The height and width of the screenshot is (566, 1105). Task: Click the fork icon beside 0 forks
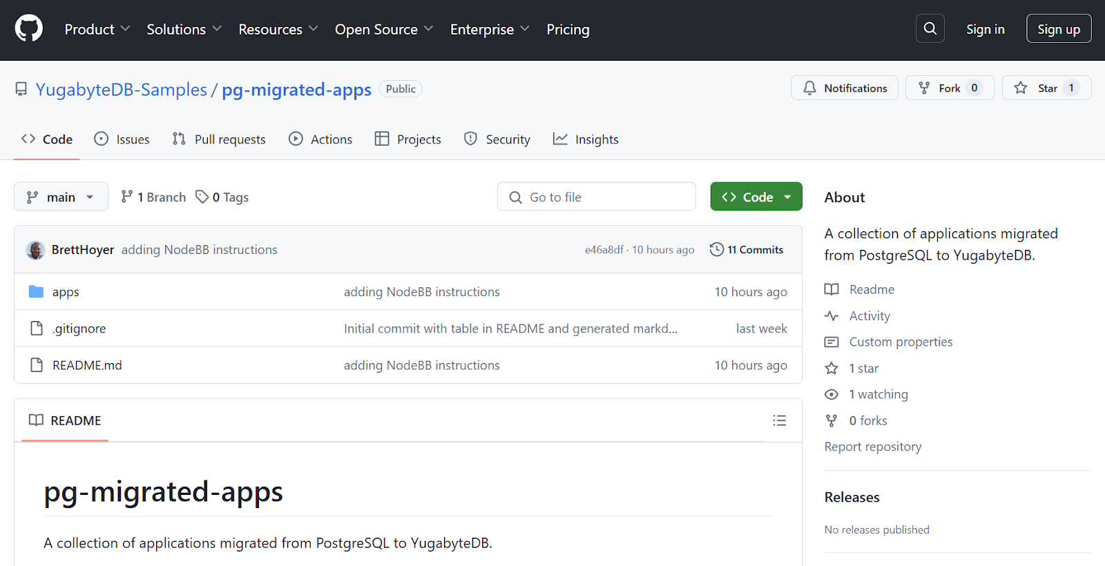click(832, 420)
